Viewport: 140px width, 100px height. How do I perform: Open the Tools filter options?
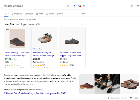(x=83, y=14)
